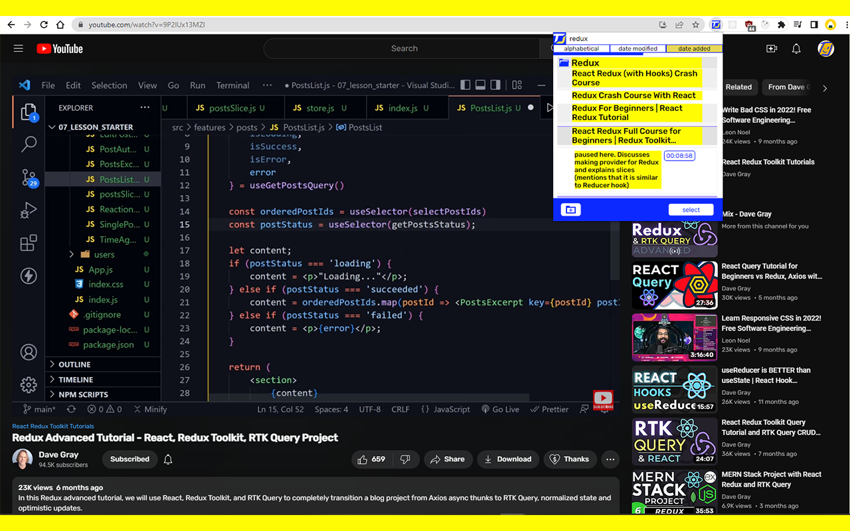
Task: Select the Related filter chip
Action: [x=738, y=87]
